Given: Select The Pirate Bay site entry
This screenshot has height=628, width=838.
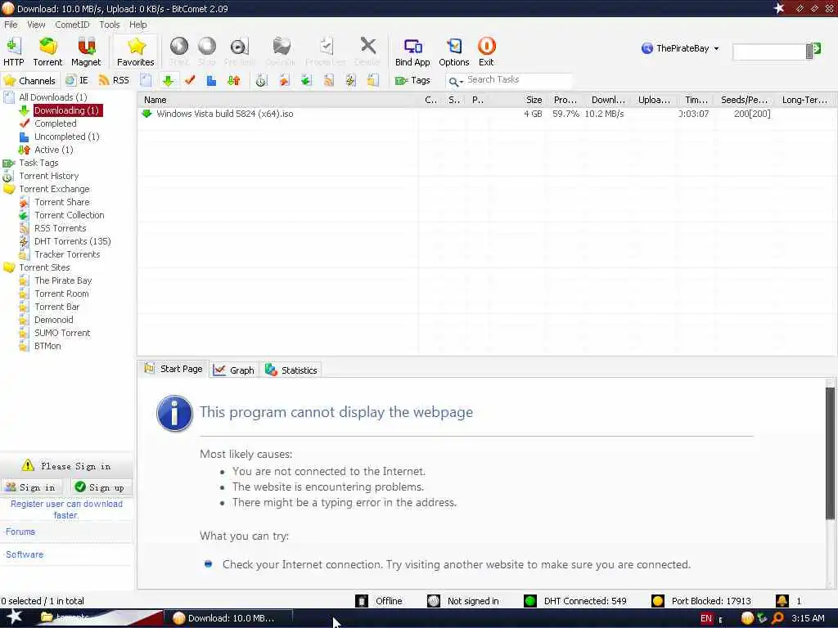Looking at the screenshot, I should pos(63,280).
